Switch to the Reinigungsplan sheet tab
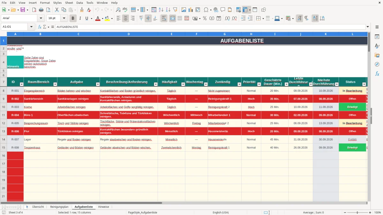 59,207
